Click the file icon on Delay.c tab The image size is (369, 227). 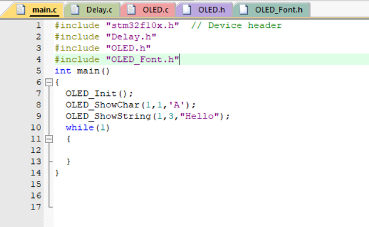coord(75,10)
